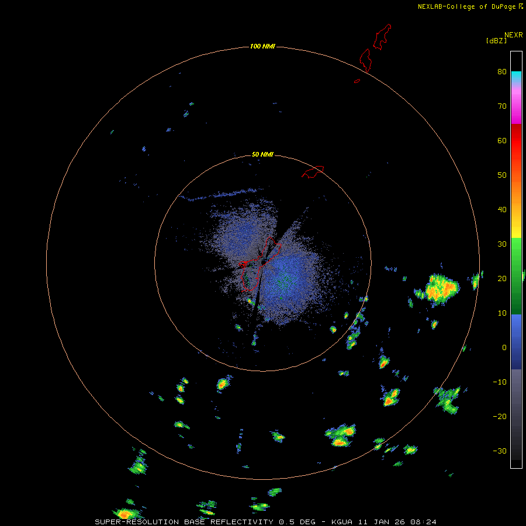This screenshot has height=526, width=526.
Task: Click the SUPER-RESOLUTION BASE REFLECTIVITY caption text
Action: pos(184,522)
